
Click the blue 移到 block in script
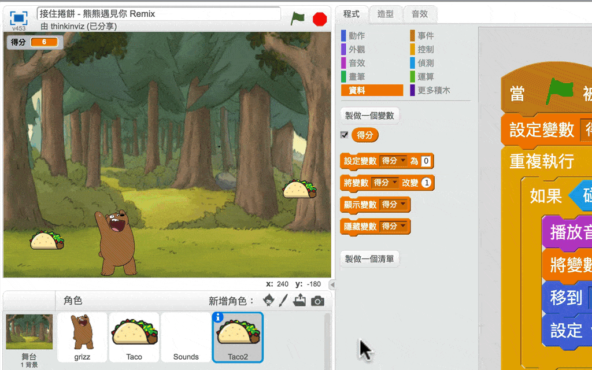[x=568, y=298]
